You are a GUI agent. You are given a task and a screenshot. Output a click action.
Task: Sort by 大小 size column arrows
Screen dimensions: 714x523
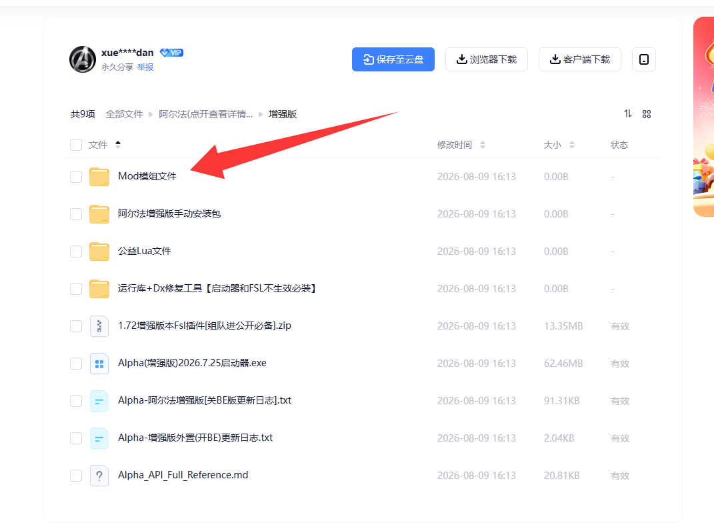click(572, 145)
